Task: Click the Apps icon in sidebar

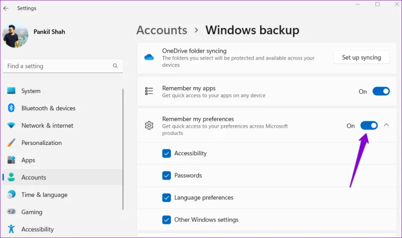Action: point(11,160)
